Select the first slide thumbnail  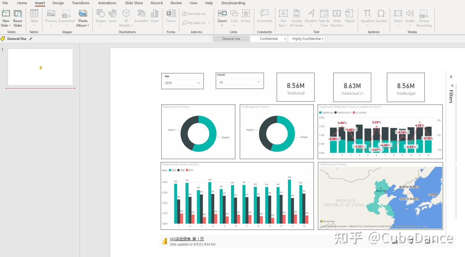click(40, 67)
